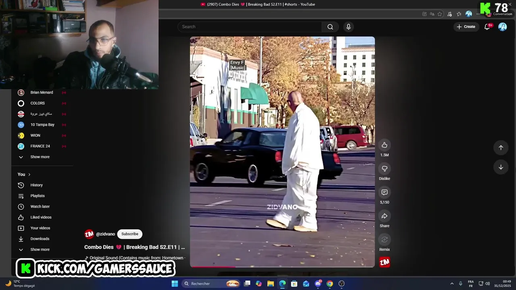Subscribe to @zidvano
516x290 pixels.
(x=130, y=234)
